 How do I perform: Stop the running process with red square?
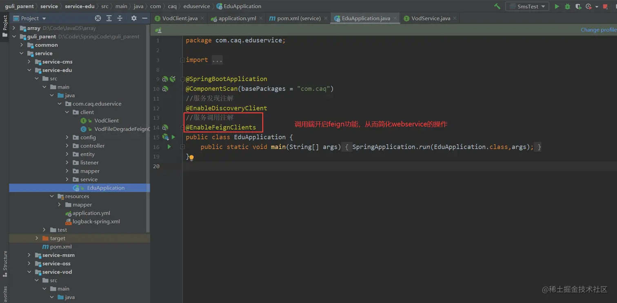point(605,7)
